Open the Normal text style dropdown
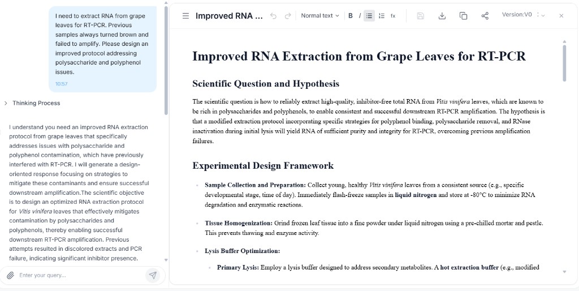The height and width of the screenshot is (291, 579). pos(320,15)
